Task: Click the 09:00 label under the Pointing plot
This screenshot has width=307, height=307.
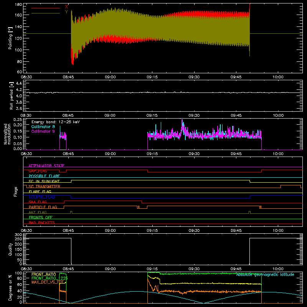Action: point(110,77)
